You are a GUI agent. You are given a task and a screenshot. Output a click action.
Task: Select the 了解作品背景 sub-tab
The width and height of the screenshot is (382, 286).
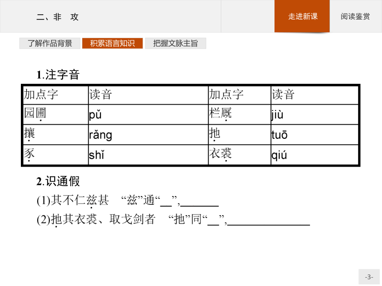pyautogui.click(x=50, y=43)
